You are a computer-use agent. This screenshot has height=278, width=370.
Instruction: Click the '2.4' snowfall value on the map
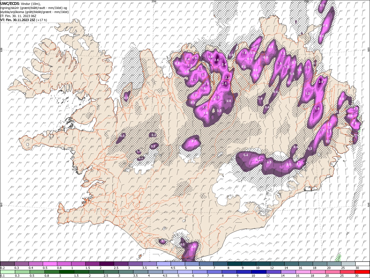[x=224, y=64]
